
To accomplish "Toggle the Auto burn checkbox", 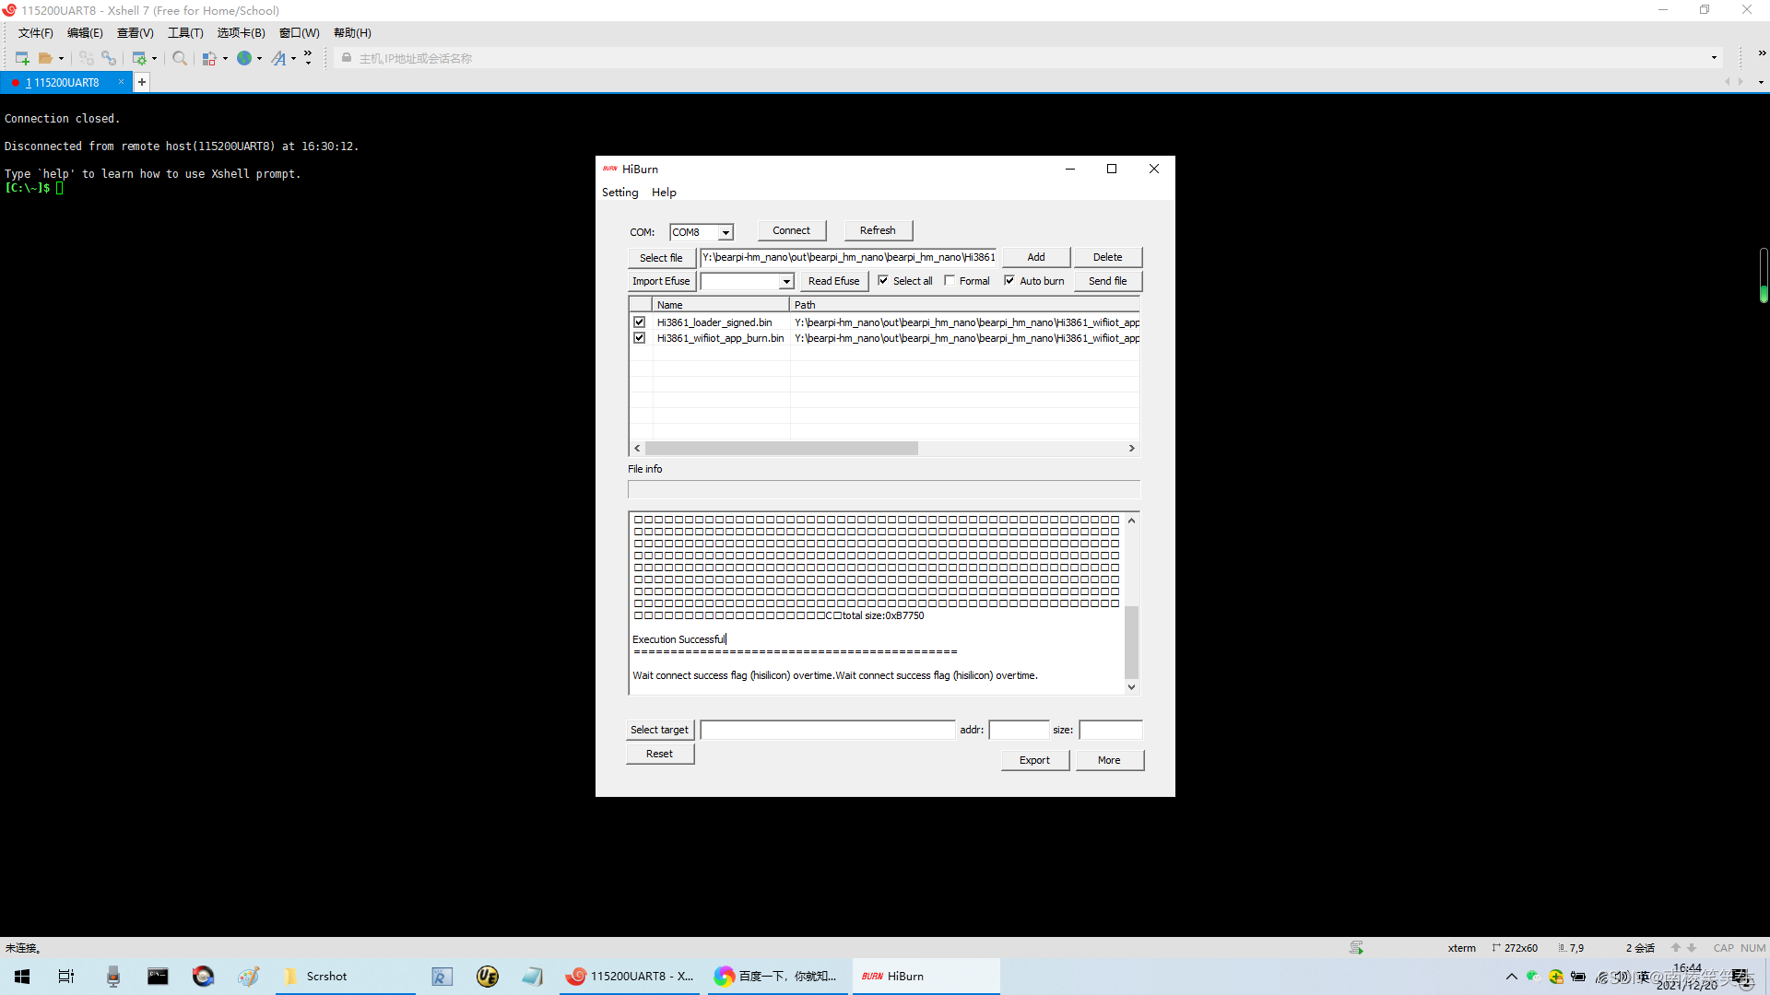I will point(1009,281).
